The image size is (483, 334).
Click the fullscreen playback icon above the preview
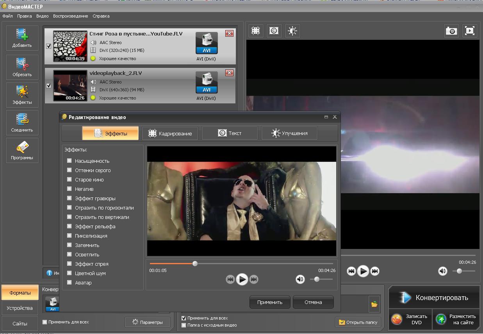click(x=469, y=31)
